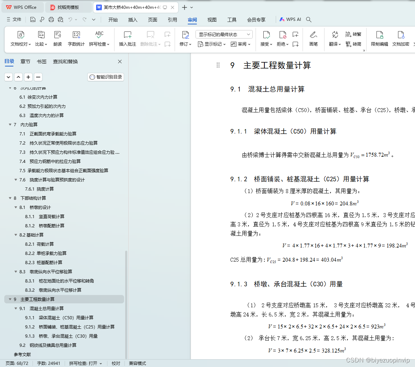Image resolution: width=415 pixels, height=367 pixels.
Task: Close the navigation pane
Action: [120, 62]
